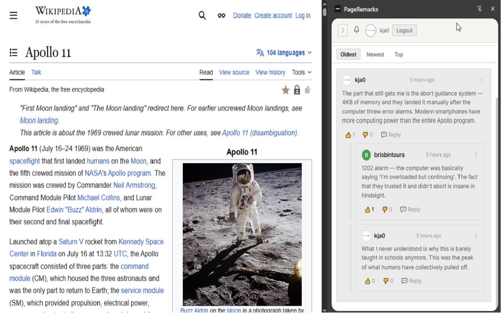
Task: Click kja0's avatar on the schools reply
Action: (x=366, y=236)
